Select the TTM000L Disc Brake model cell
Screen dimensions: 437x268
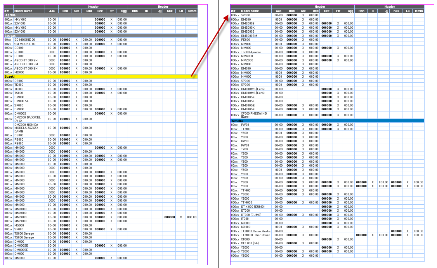[x=256, y=235]
